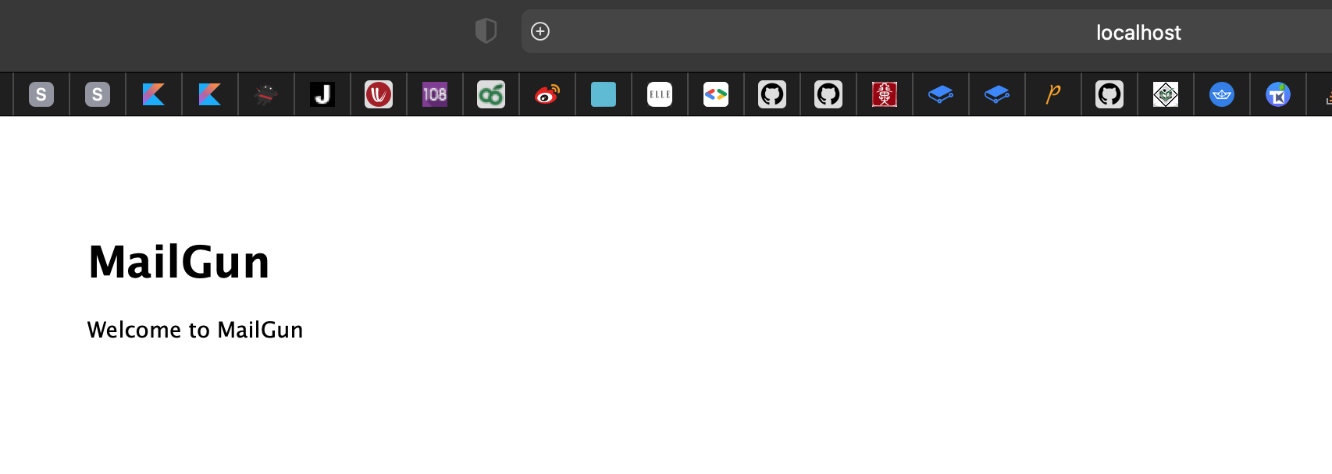This screenshot has width=1332, height=474.
Task: Click the Welcome to MailGun text
Action: coord(195,330)
